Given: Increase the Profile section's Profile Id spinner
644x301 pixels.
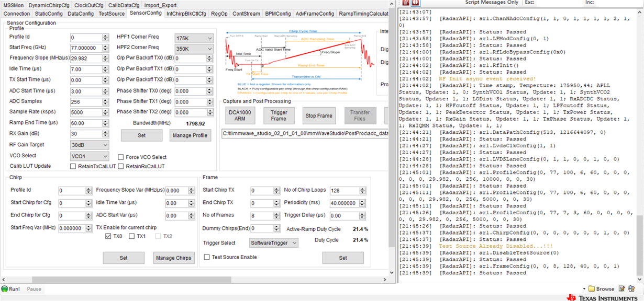Looking at the screenshot, I should tap(105, 36).
